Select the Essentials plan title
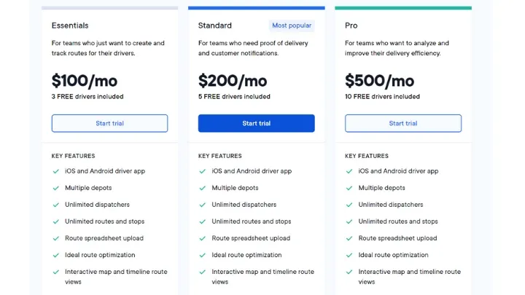The width and height of the screenshot is (525, 295). [x=70, y=25]
